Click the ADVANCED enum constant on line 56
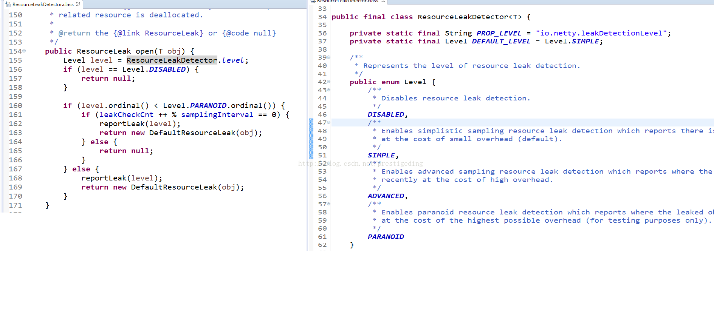 (x=386, y=196)
